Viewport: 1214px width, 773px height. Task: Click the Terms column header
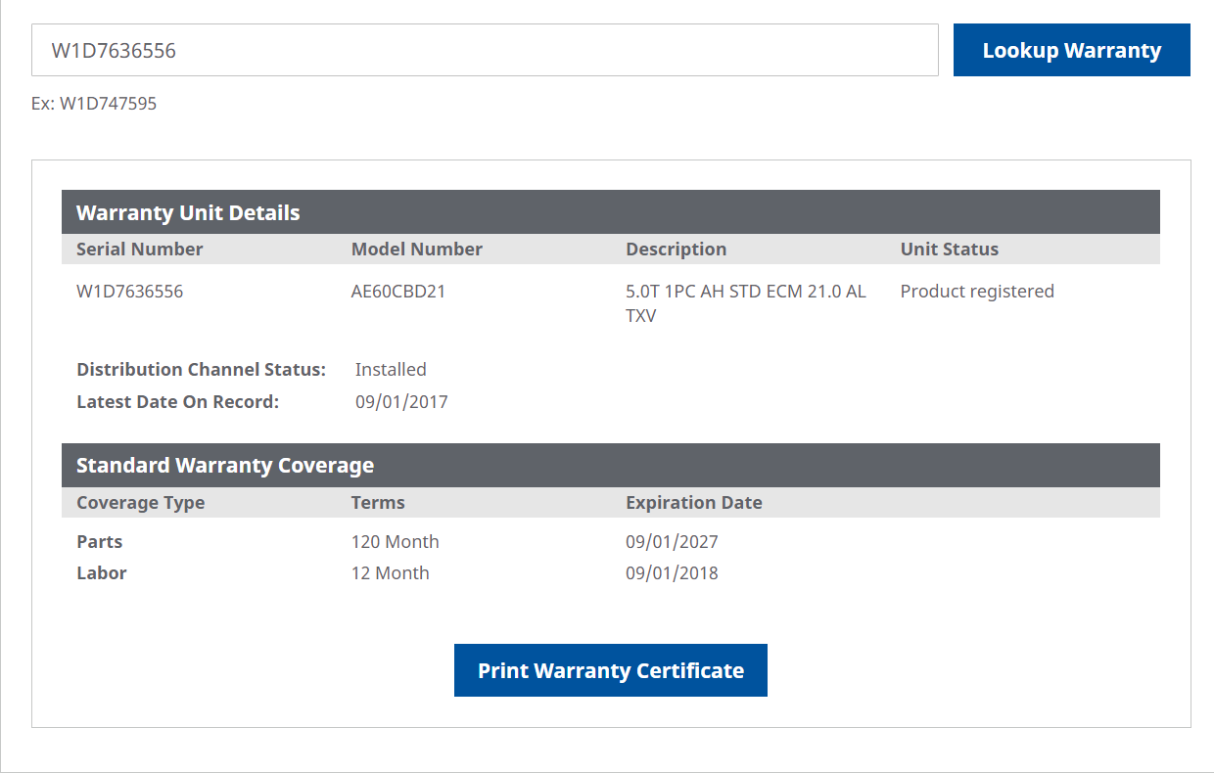378,502
